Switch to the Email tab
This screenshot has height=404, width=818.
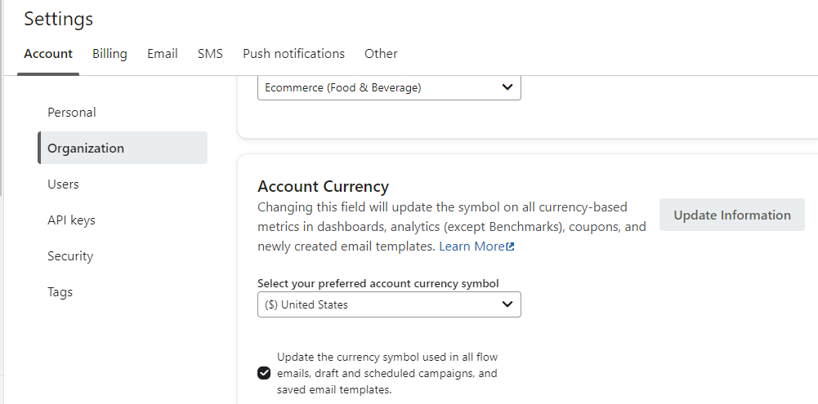pos(163,54)
